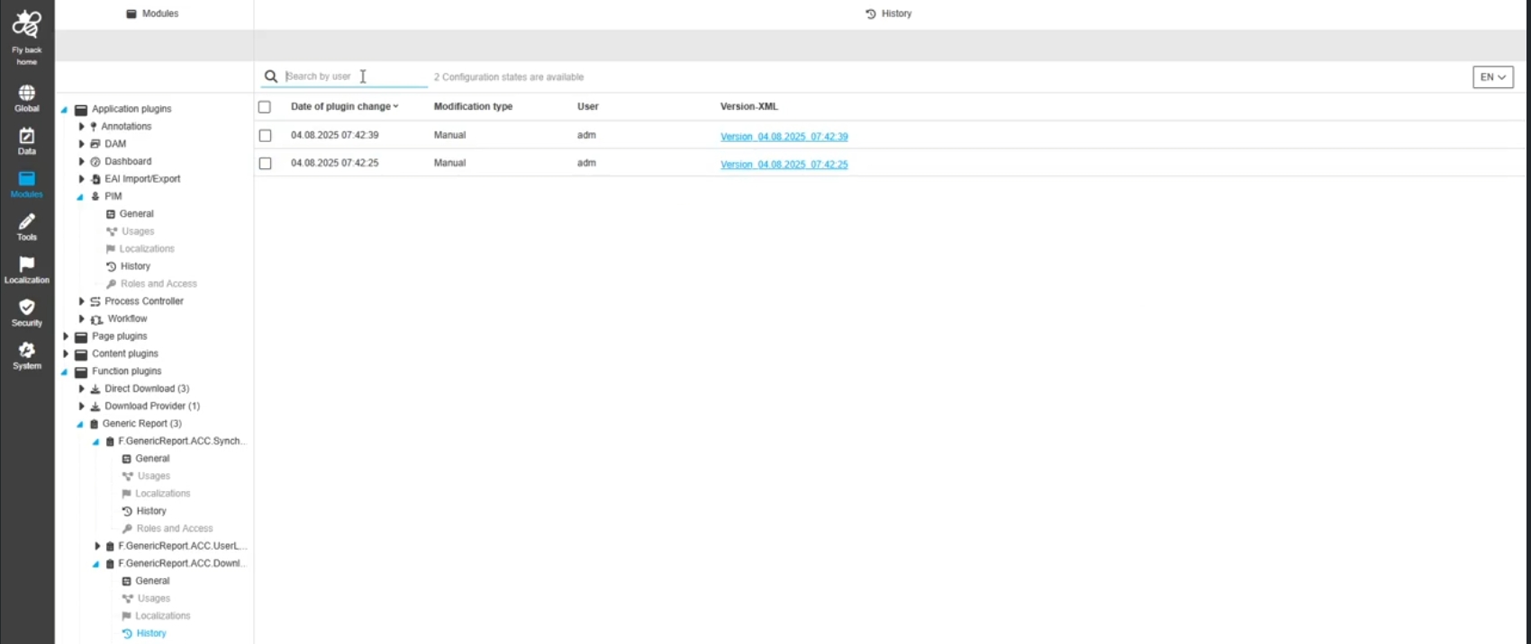This screenshot has height=644, width=1531.
Task: Click the Generic Report clipboard icon
Action: [x=94, y=425]
